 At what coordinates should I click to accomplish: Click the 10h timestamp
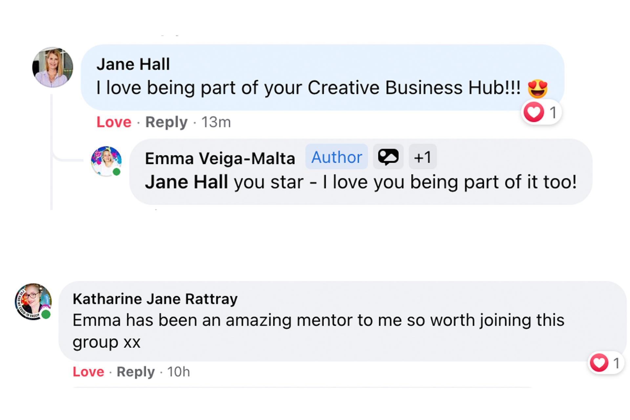click(x=178, y=372)
